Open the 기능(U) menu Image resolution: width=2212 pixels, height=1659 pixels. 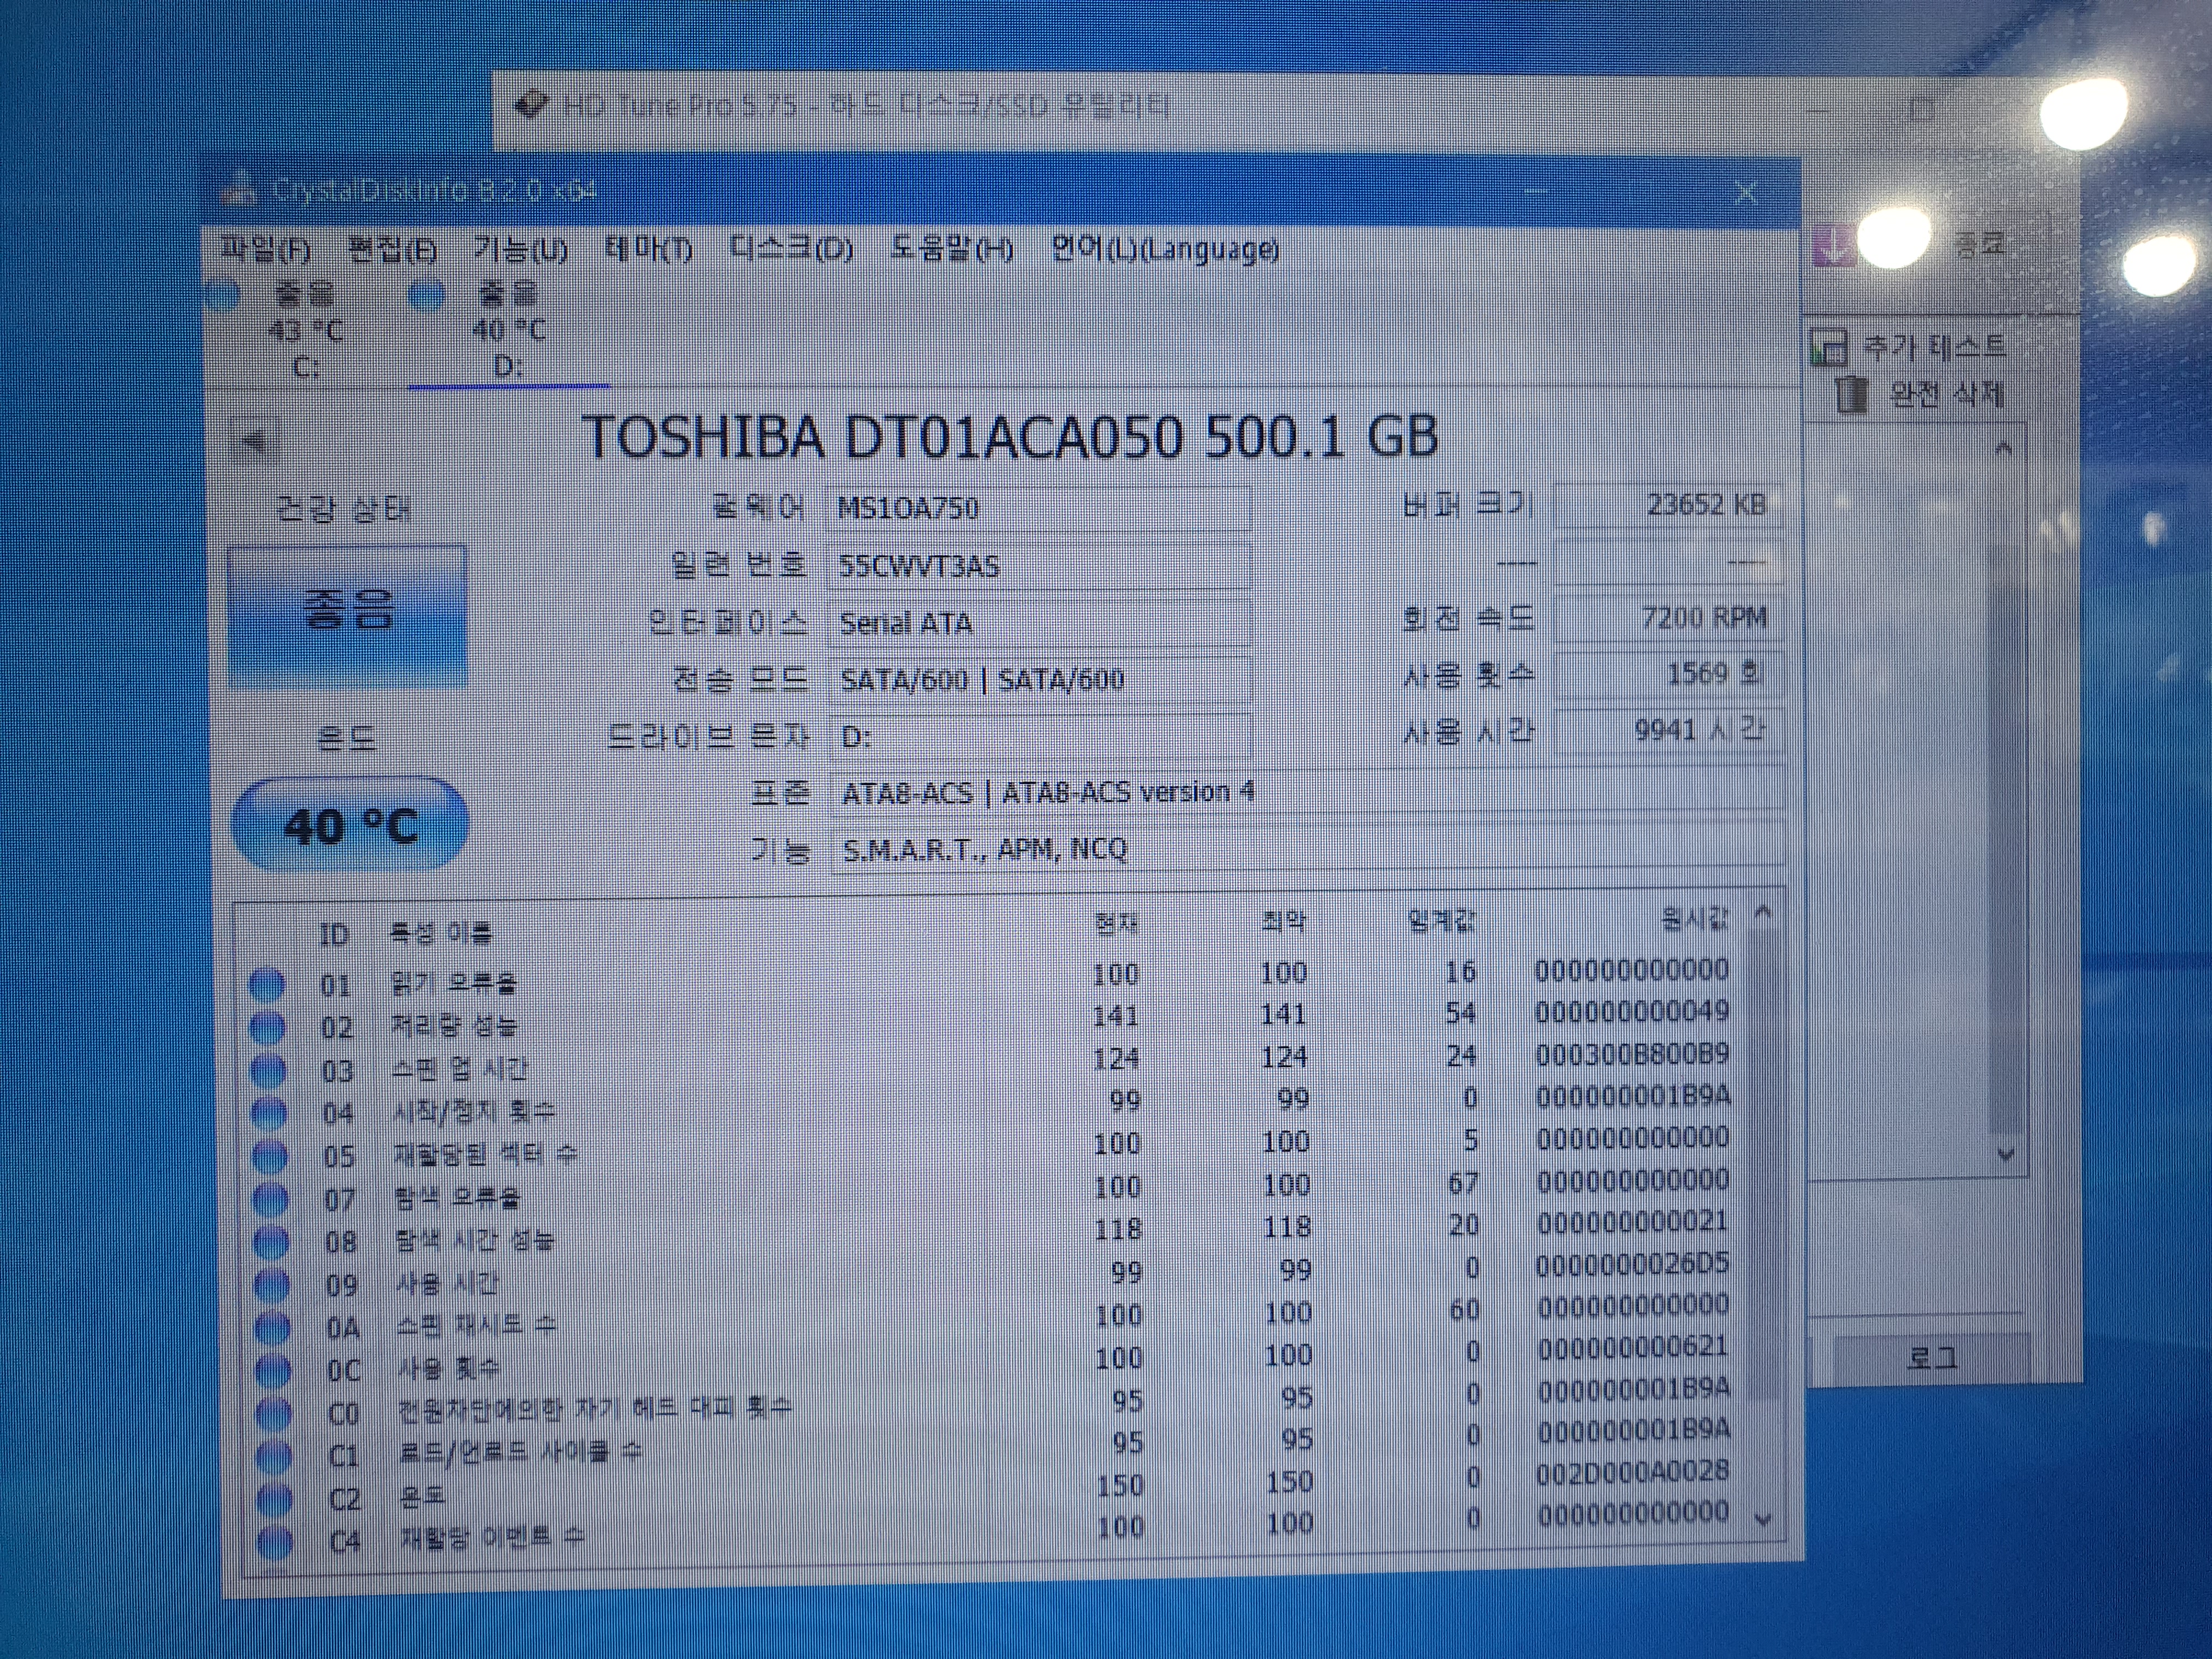[520, 249]
